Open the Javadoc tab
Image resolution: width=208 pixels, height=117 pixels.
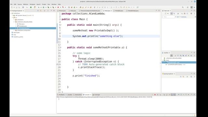70,95
